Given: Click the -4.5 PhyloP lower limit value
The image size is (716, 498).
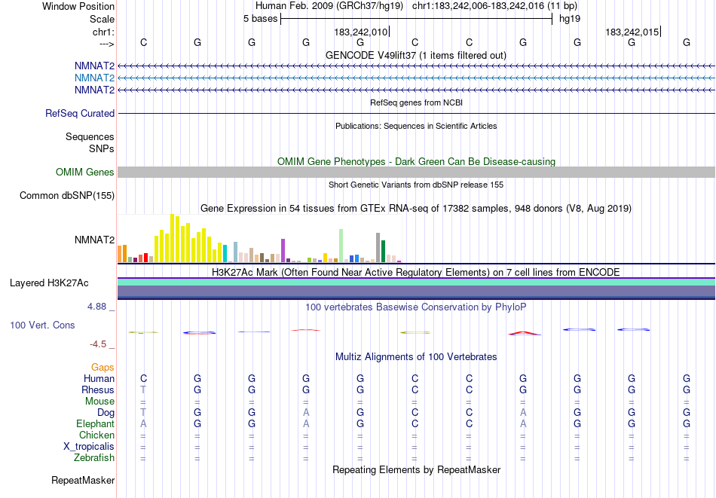Looking at the screenshot, I should pos(98,344).
